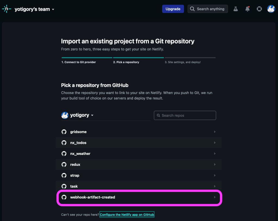The width and height of the screenshot is (278, 221).
Task: Select step 3 Site settings, and deploy!
Action: pos(183,62)
